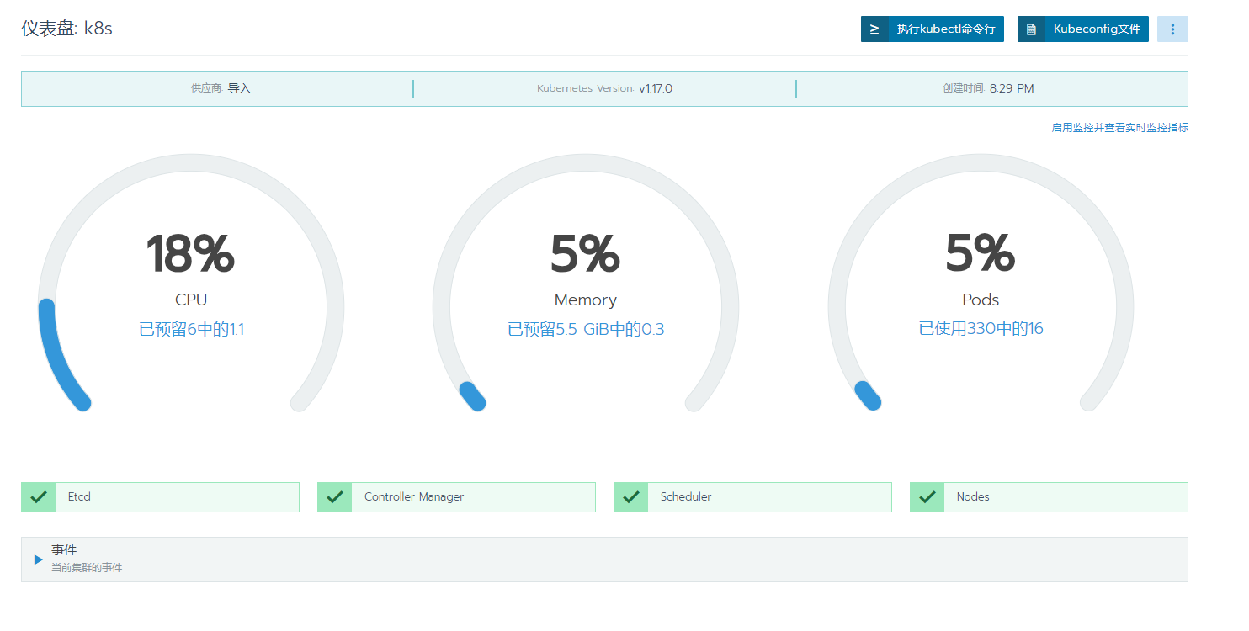This screenshot has width=1249, height=631.
Task: Click the Memory gauge label
Action: point(586,300)
